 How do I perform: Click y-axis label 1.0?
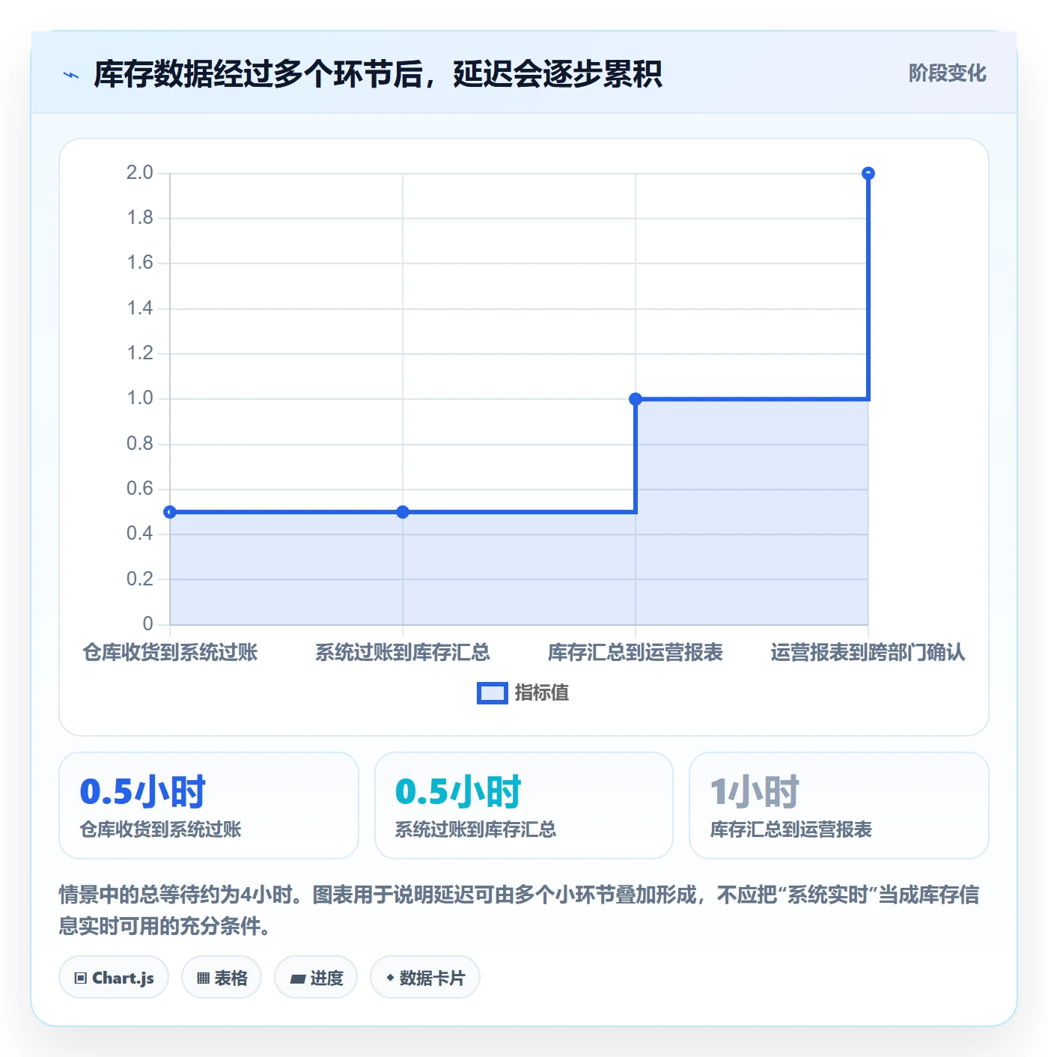coord(139,398)
